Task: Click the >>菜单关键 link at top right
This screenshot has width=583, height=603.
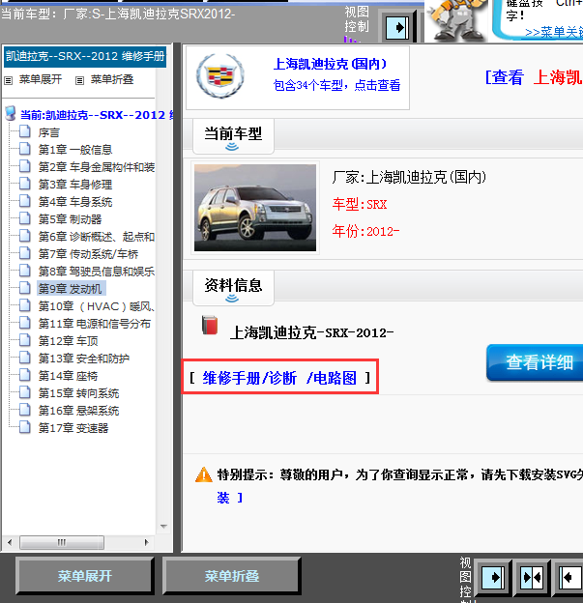Action: click(x=554, y=32)
